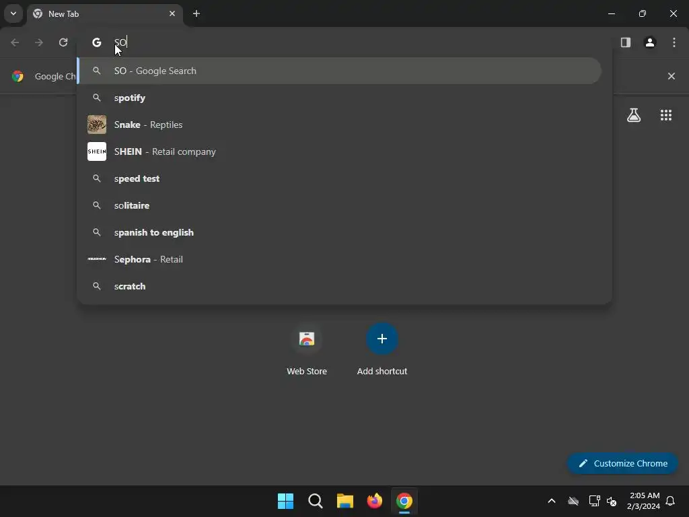Open the clock showing 2:05 AM

point(643,501)
